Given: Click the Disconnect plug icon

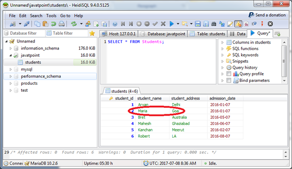Looking at the screenshot, I should point(27,24).
